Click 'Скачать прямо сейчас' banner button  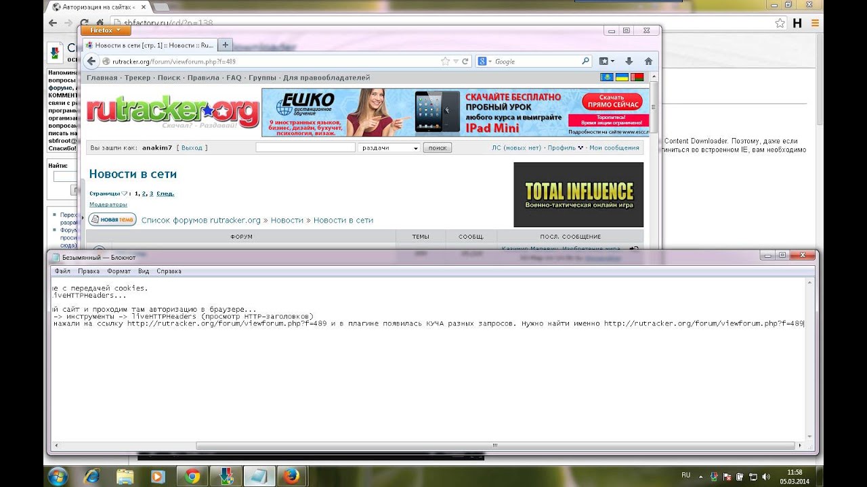611,102
